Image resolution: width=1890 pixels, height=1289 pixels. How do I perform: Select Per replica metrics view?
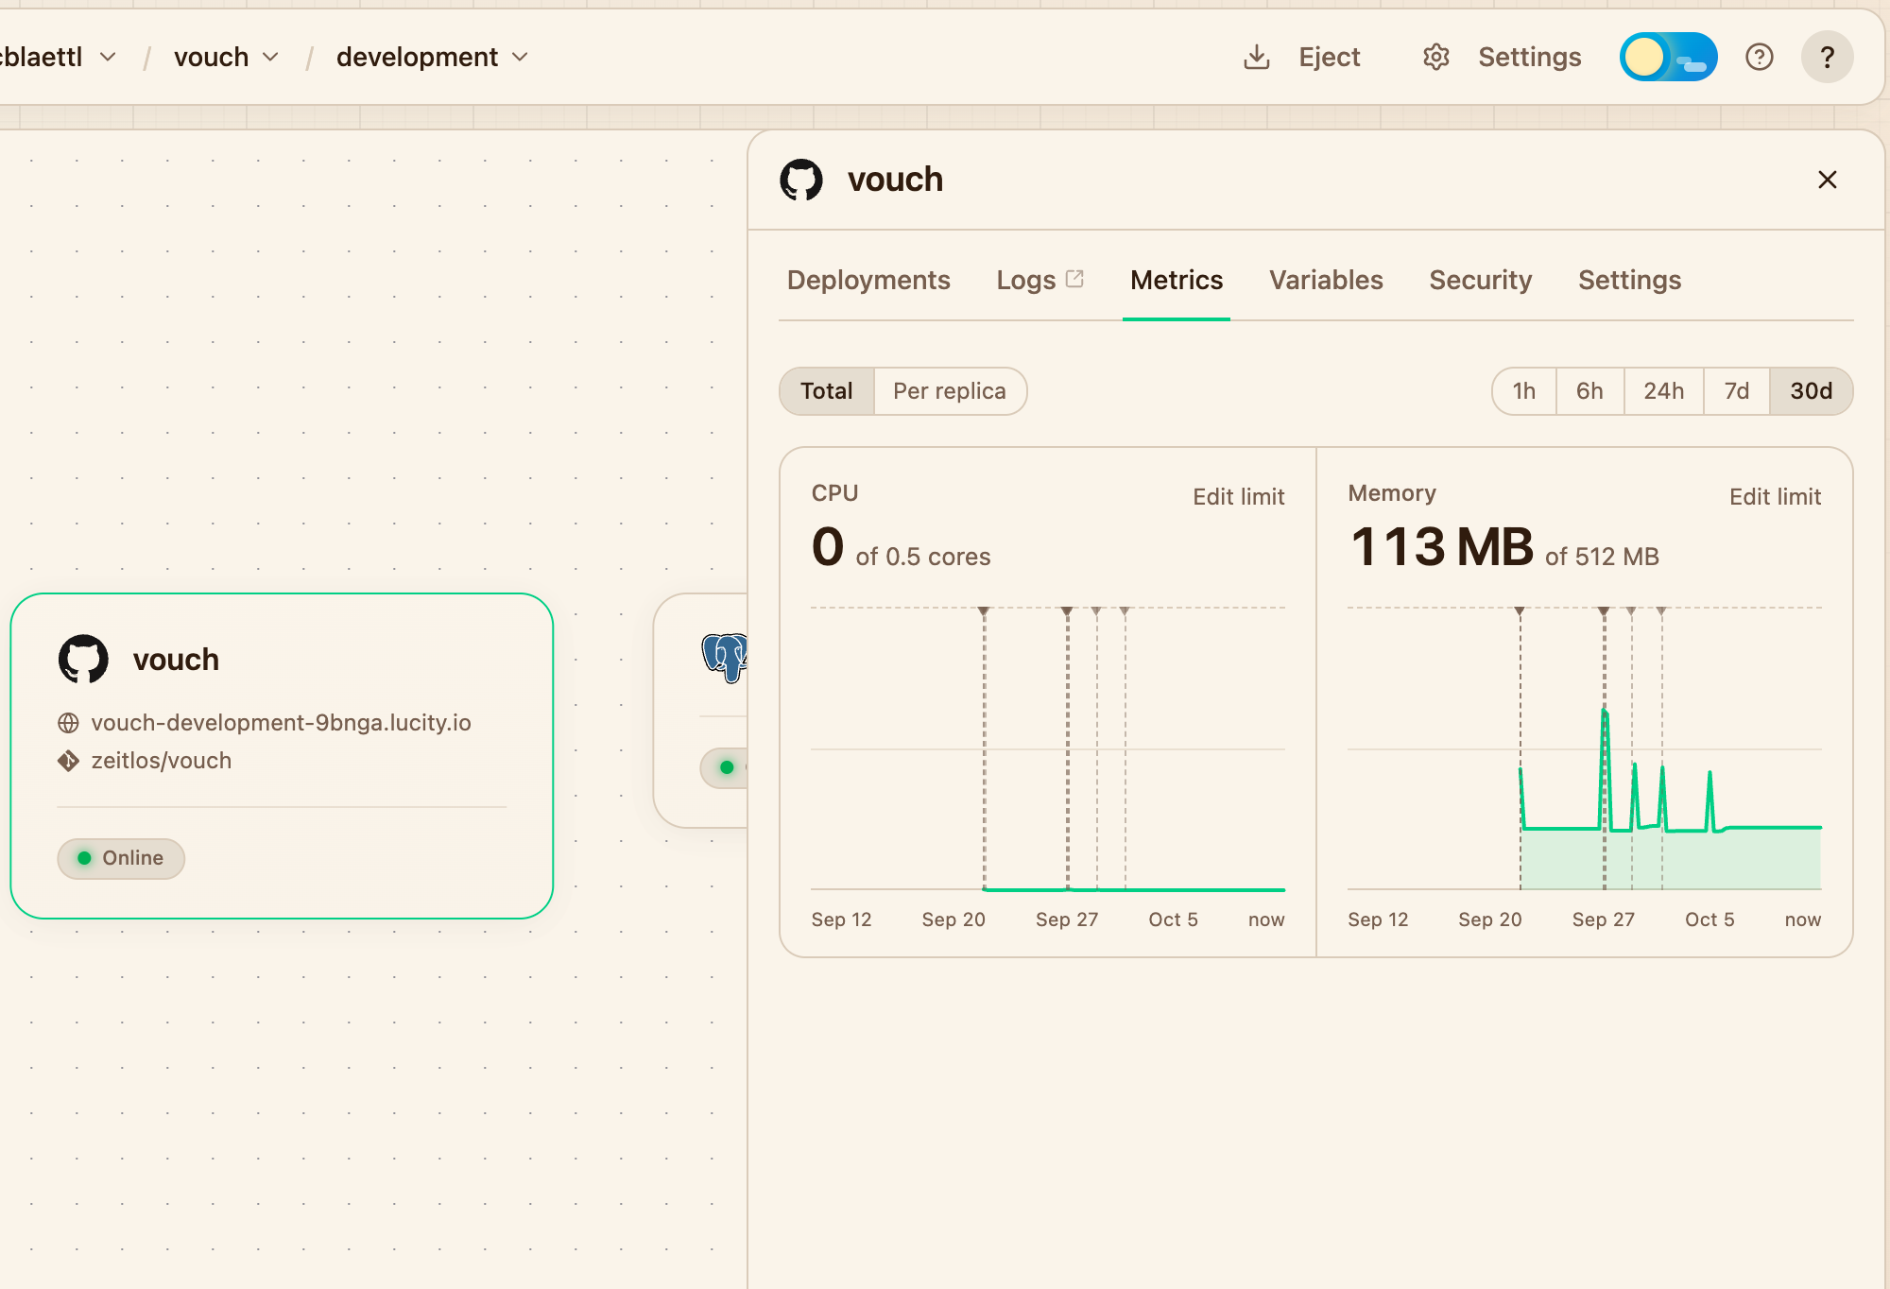pyautogui.click(x=950, y=391)
